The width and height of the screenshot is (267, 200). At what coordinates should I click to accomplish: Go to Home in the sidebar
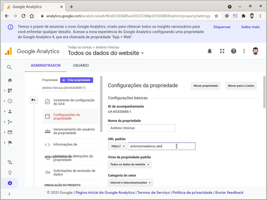point(10,80)
